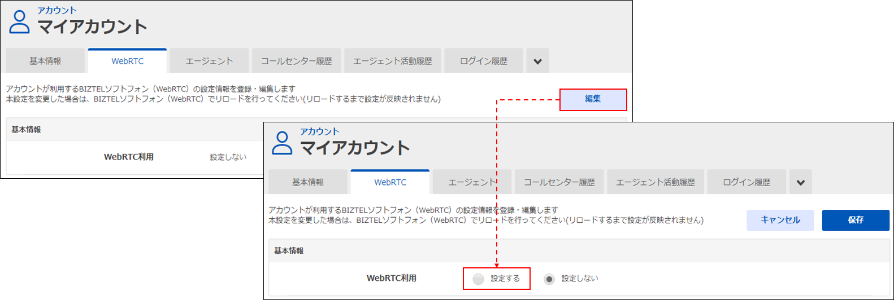Expand the more-tabs chevron in the edit-mode window

pyautogui.click(x=800, y=182)
